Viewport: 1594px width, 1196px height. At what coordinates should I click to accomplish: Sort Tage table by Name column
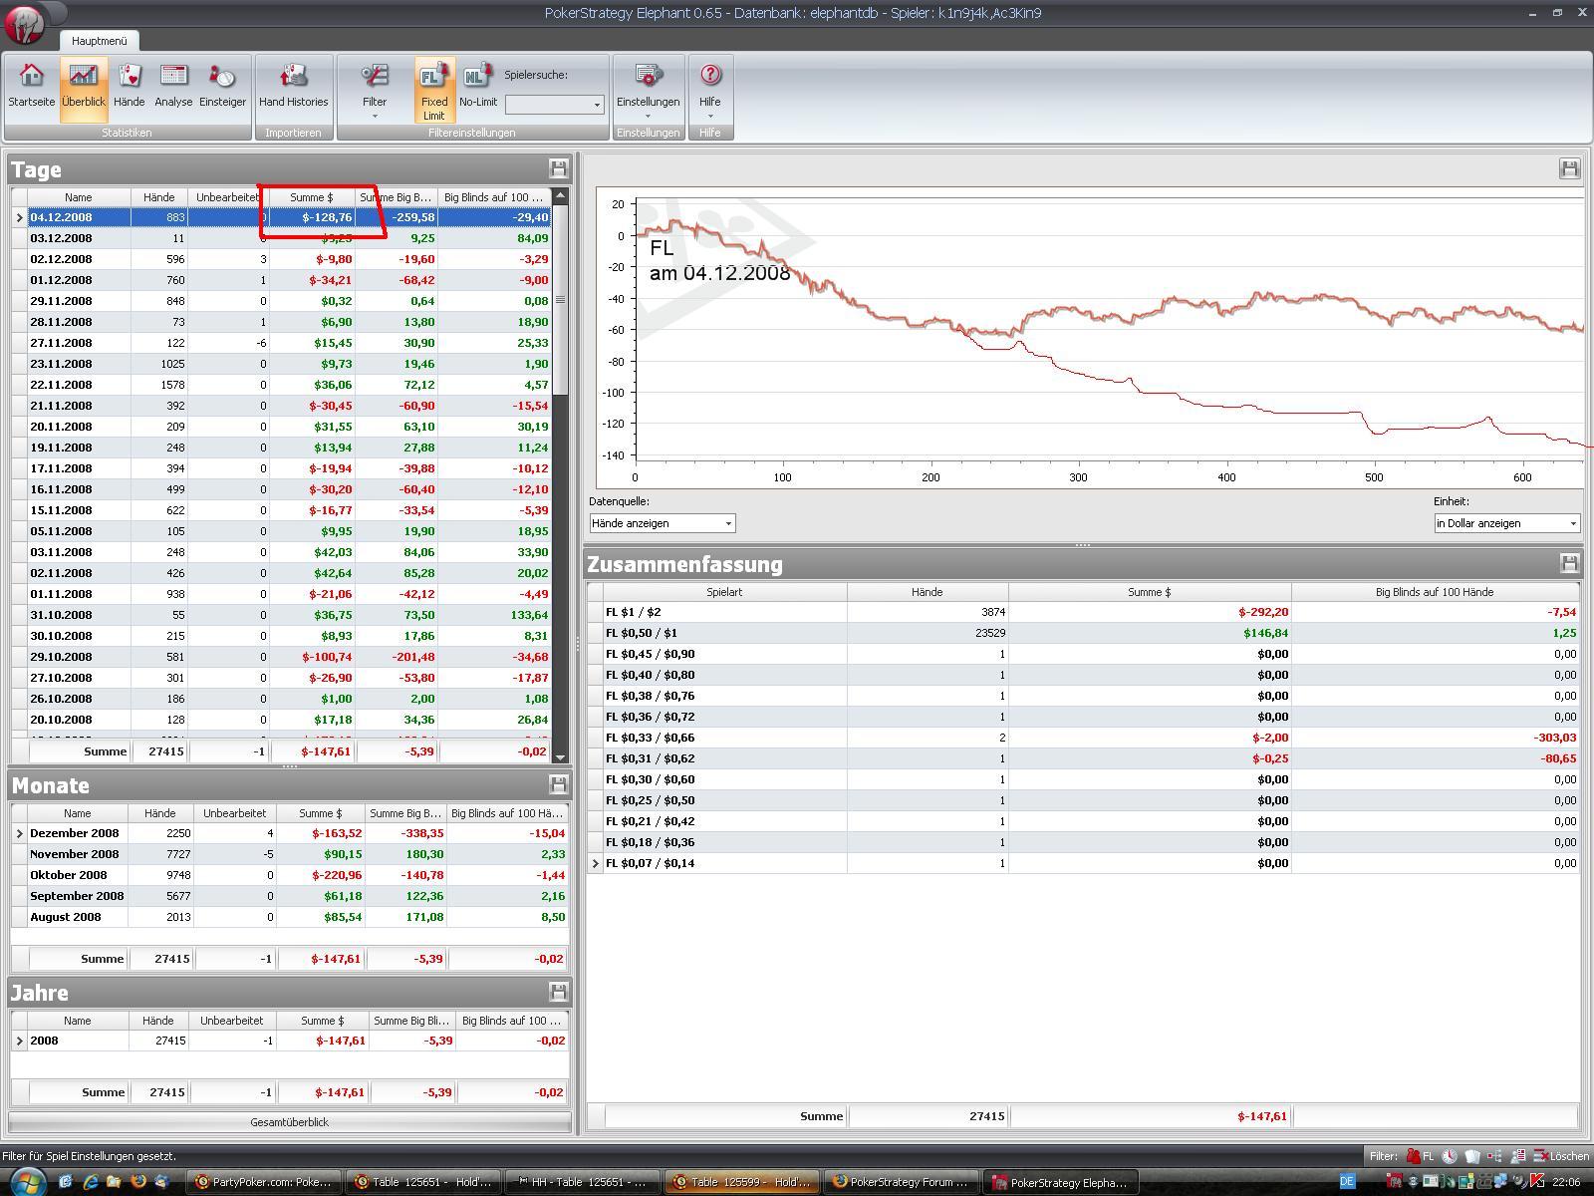click(x=79, y=197)
